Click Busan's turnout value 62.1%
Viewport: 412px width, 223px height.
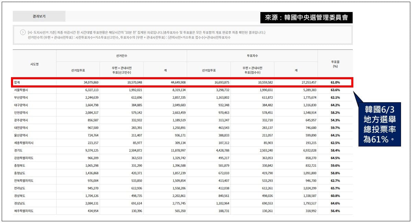pyautogui.click(x=335, y=98)
